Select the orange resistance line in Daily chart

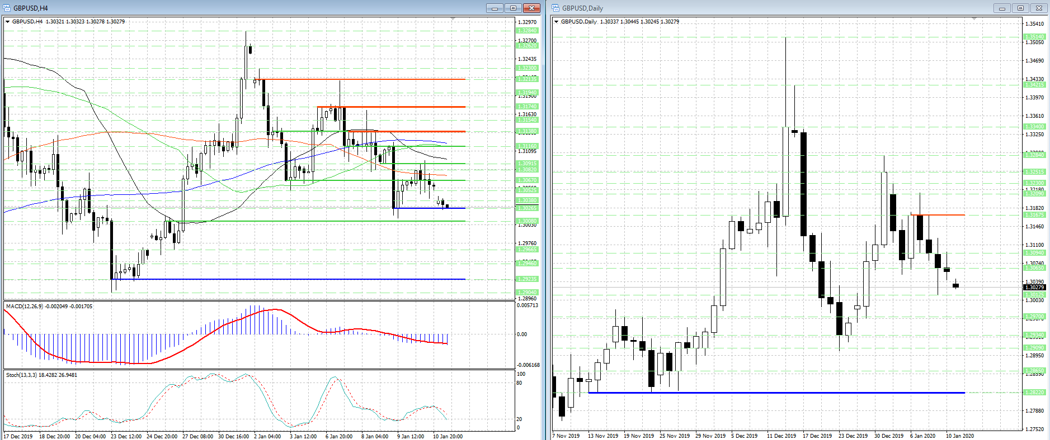938,214
